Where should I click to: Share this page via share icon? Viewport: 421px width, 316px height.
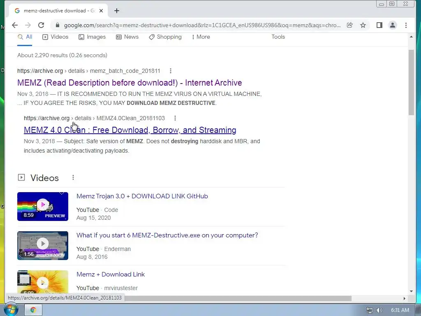349,25
